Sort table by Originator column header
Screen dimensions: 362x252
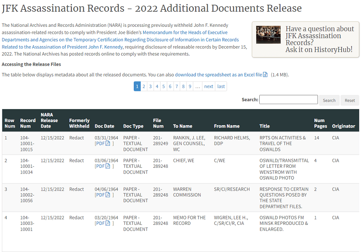343,126
